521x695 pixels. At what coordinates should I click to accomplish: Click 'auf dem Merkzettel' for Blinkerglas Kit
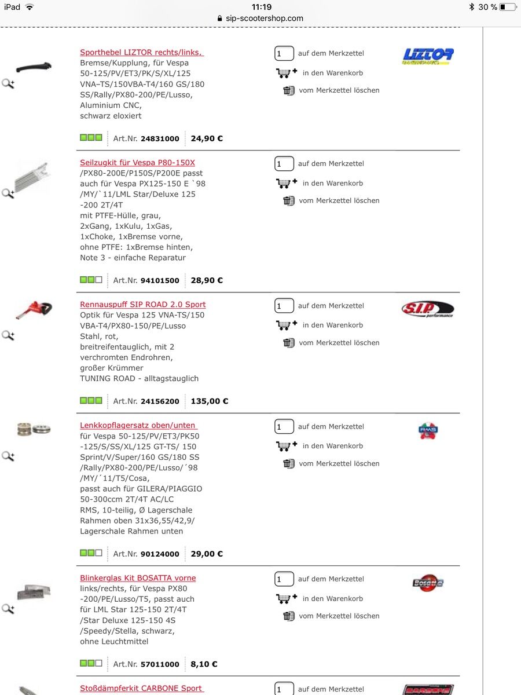pos(331,579)
